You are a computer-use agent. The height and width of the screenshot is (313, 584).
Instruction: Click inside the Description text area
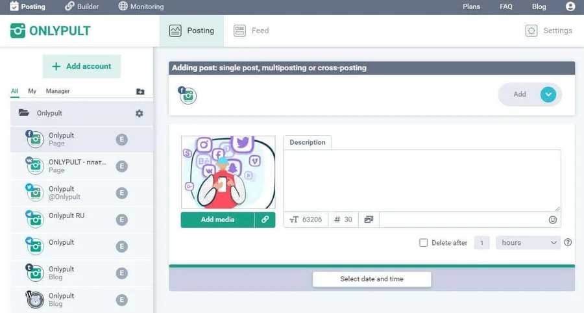coord(422,180)
